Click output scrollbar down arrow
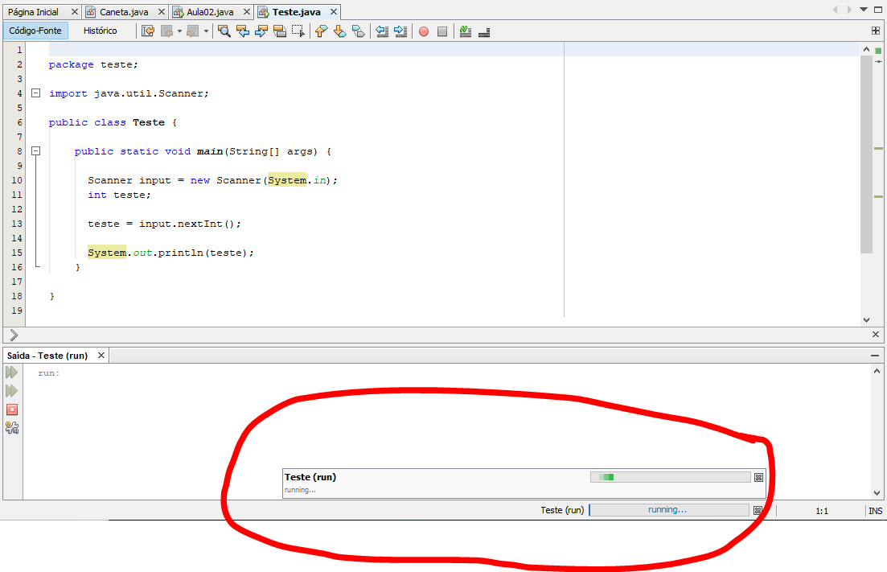 pyautogui.click(x=877, y=493)
